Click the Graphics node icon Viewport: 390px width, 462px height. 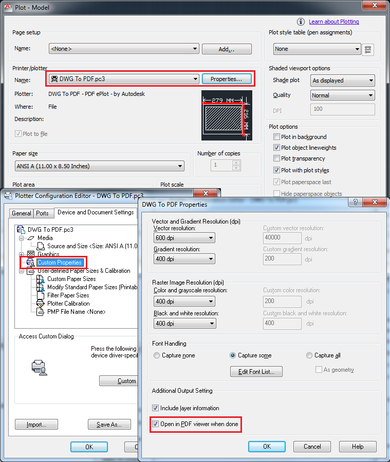[x=31, y=254]
